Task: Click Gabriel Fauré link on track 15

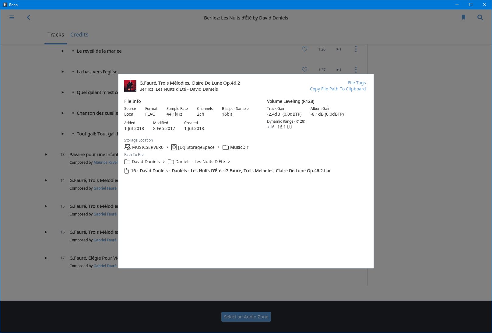Action: pyautogui.click(x=105, y=214)
